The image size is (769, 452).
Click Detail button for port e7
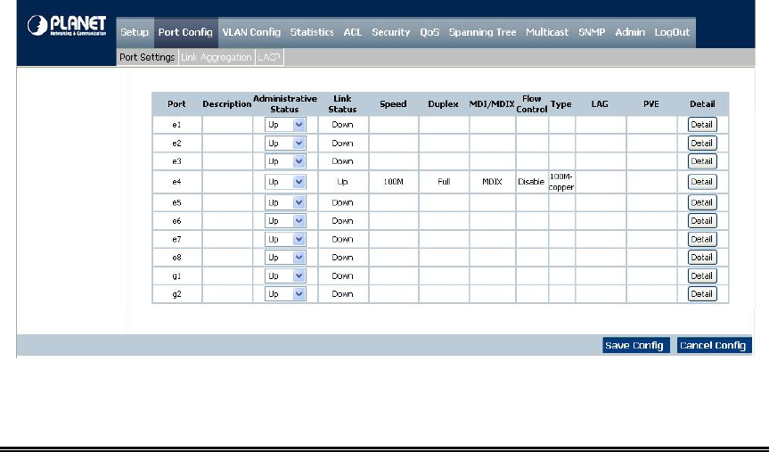[x=702, y=240]
